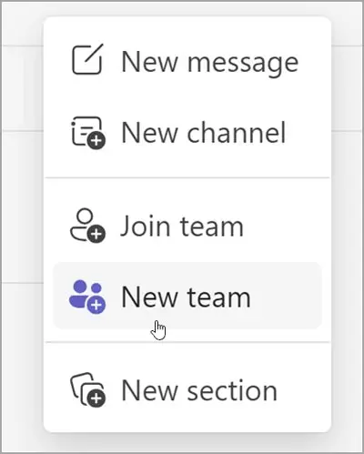Select the New message menu entry
This screenshot has width=364, height=454.
click(x=187, y=61)
